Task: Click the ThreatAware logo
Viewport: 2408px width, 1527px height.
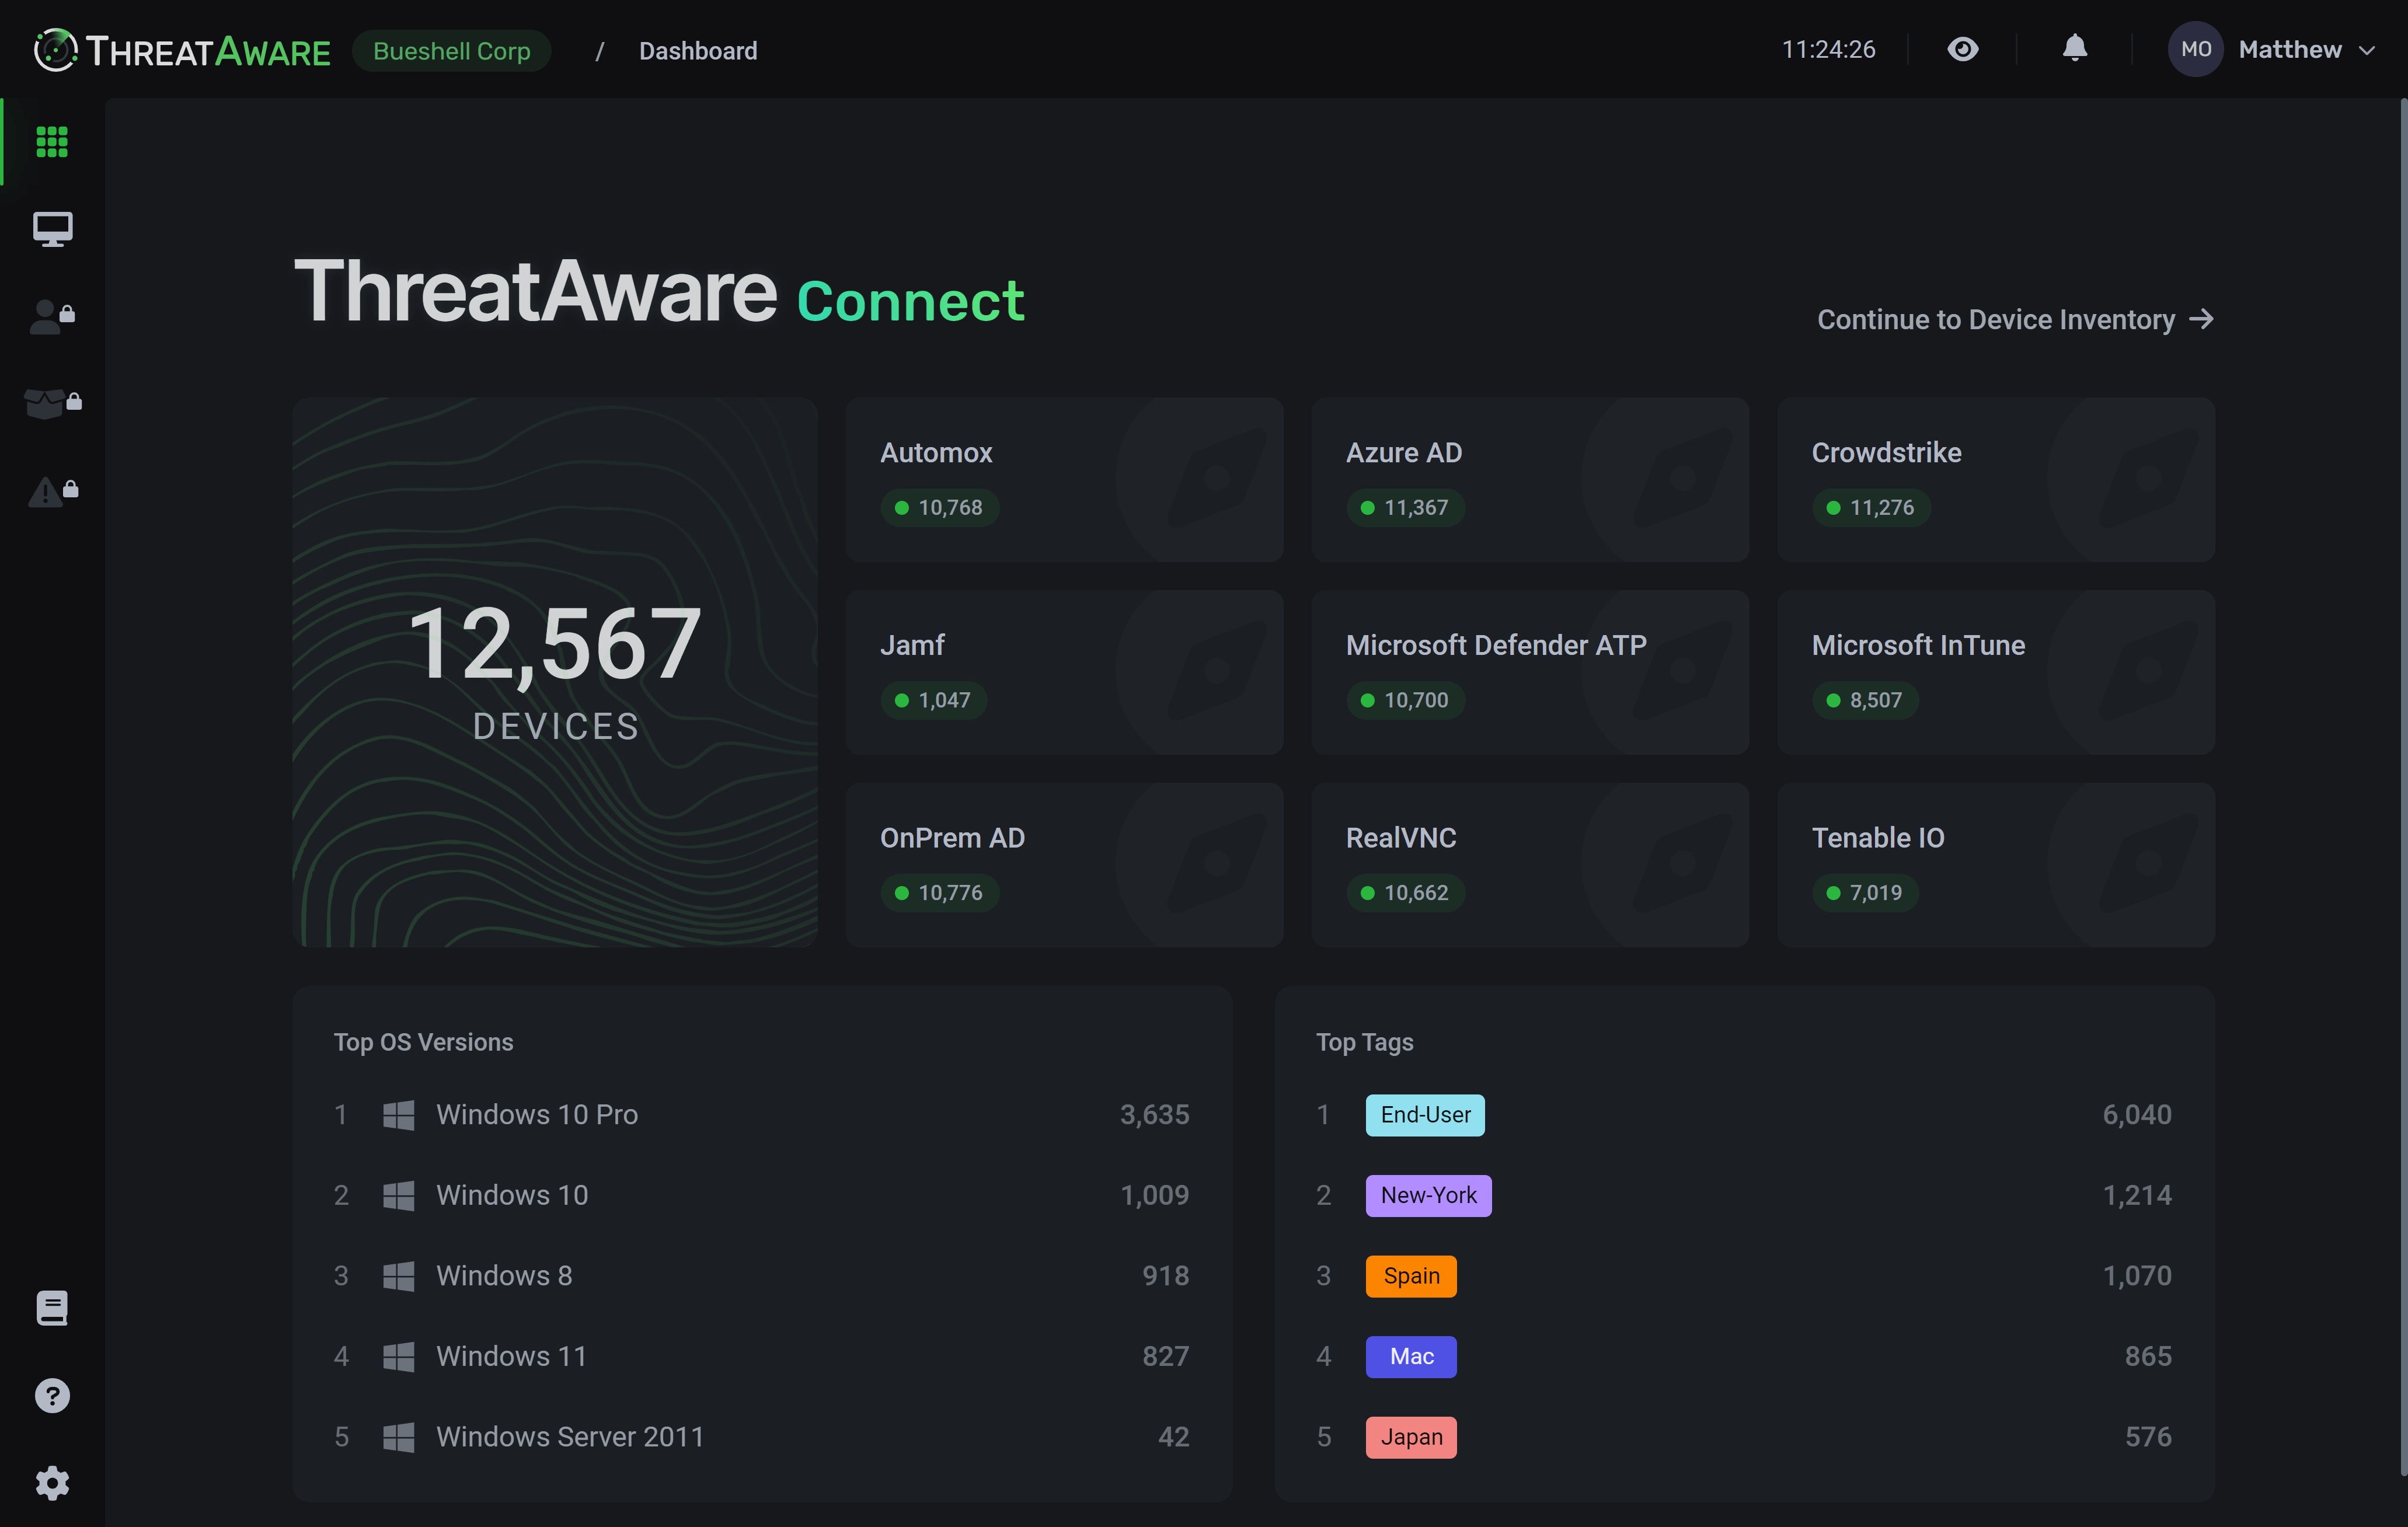Action: coord(182,50)
